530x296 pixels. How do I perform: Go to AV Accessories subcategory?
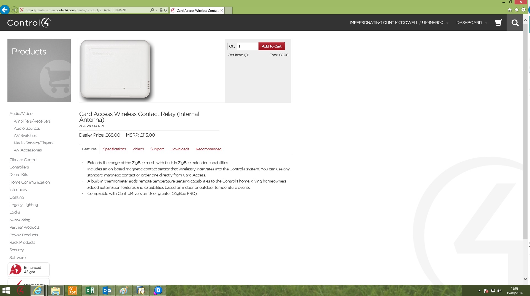tap(28, 150)
